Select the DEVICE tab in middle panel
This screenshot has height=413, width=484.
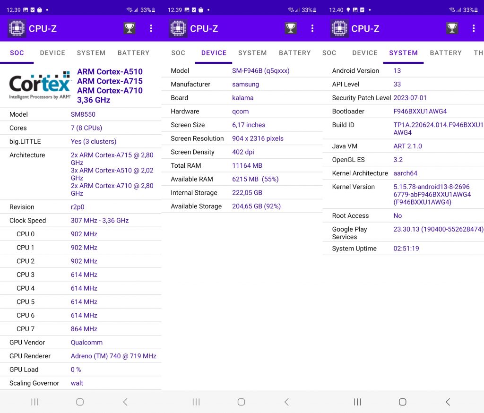[214, 53]
